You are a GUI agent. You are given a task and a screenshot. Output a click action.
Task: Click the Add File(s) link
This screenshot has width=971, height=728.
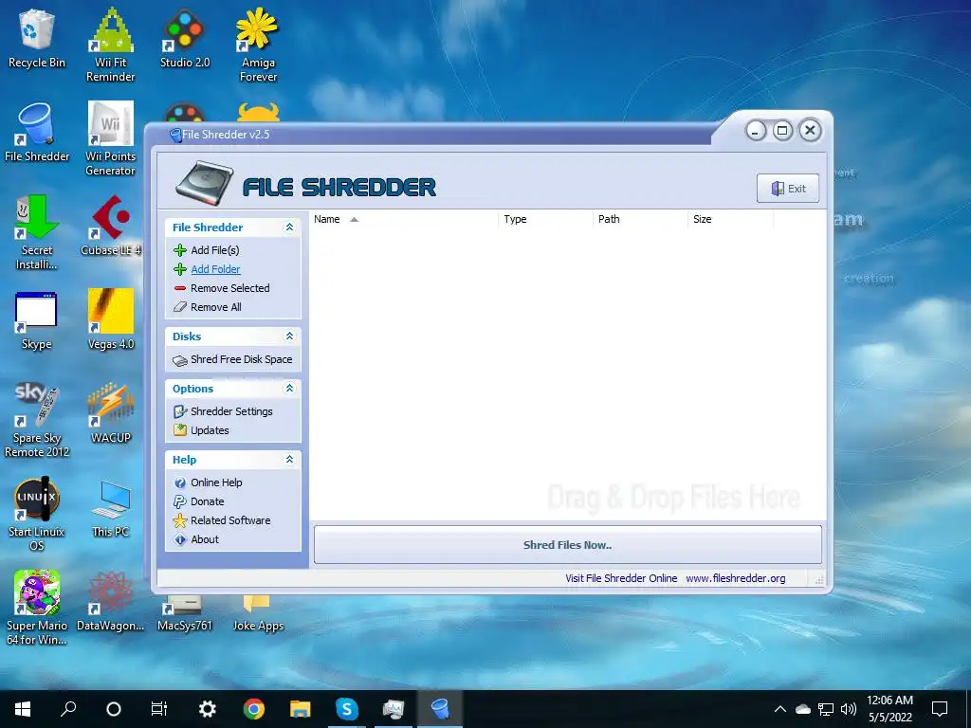coord(215,250)
